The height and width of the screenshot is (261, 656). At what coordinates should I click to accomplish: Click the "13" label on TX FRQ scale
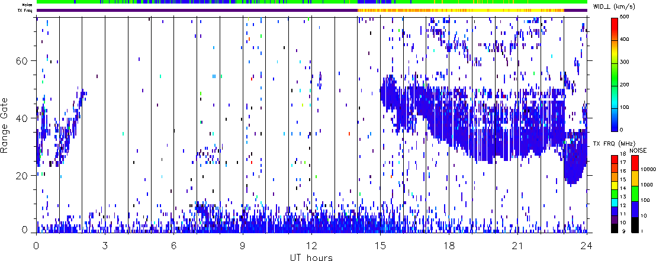point(623,197)
